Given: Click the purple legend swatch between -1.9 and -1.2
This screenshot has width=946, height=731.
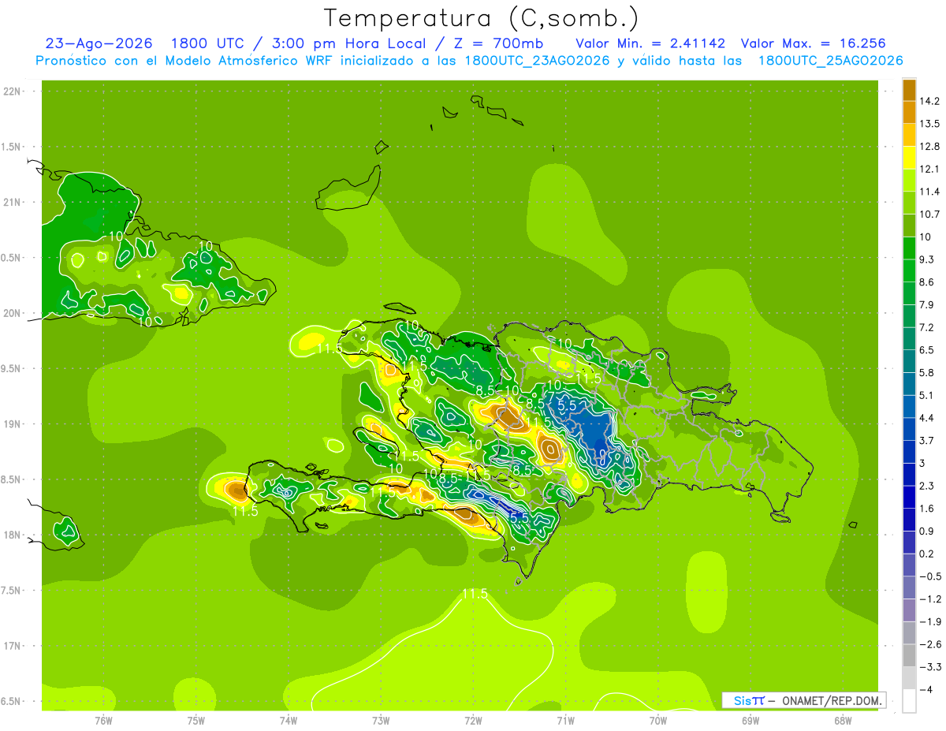Looking at the screenshot, I should 909,610.
